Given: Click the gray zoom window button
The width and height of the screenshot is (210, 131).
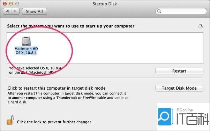Looking at the screenshot, I should pyautogui.click(x=17, y=4).
